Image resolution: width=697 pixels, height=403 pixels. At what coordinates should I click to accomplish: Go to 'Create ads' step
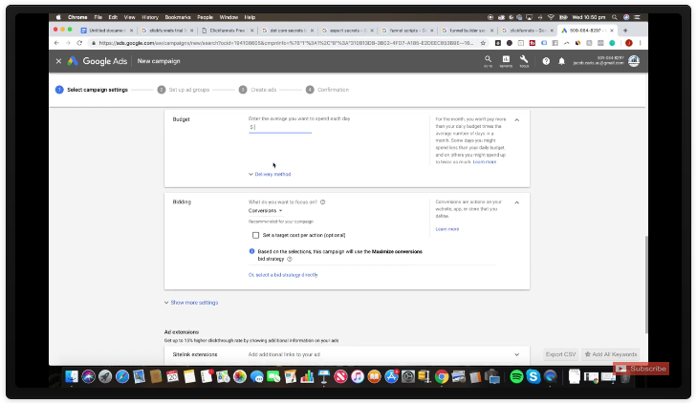coord(258,90)
